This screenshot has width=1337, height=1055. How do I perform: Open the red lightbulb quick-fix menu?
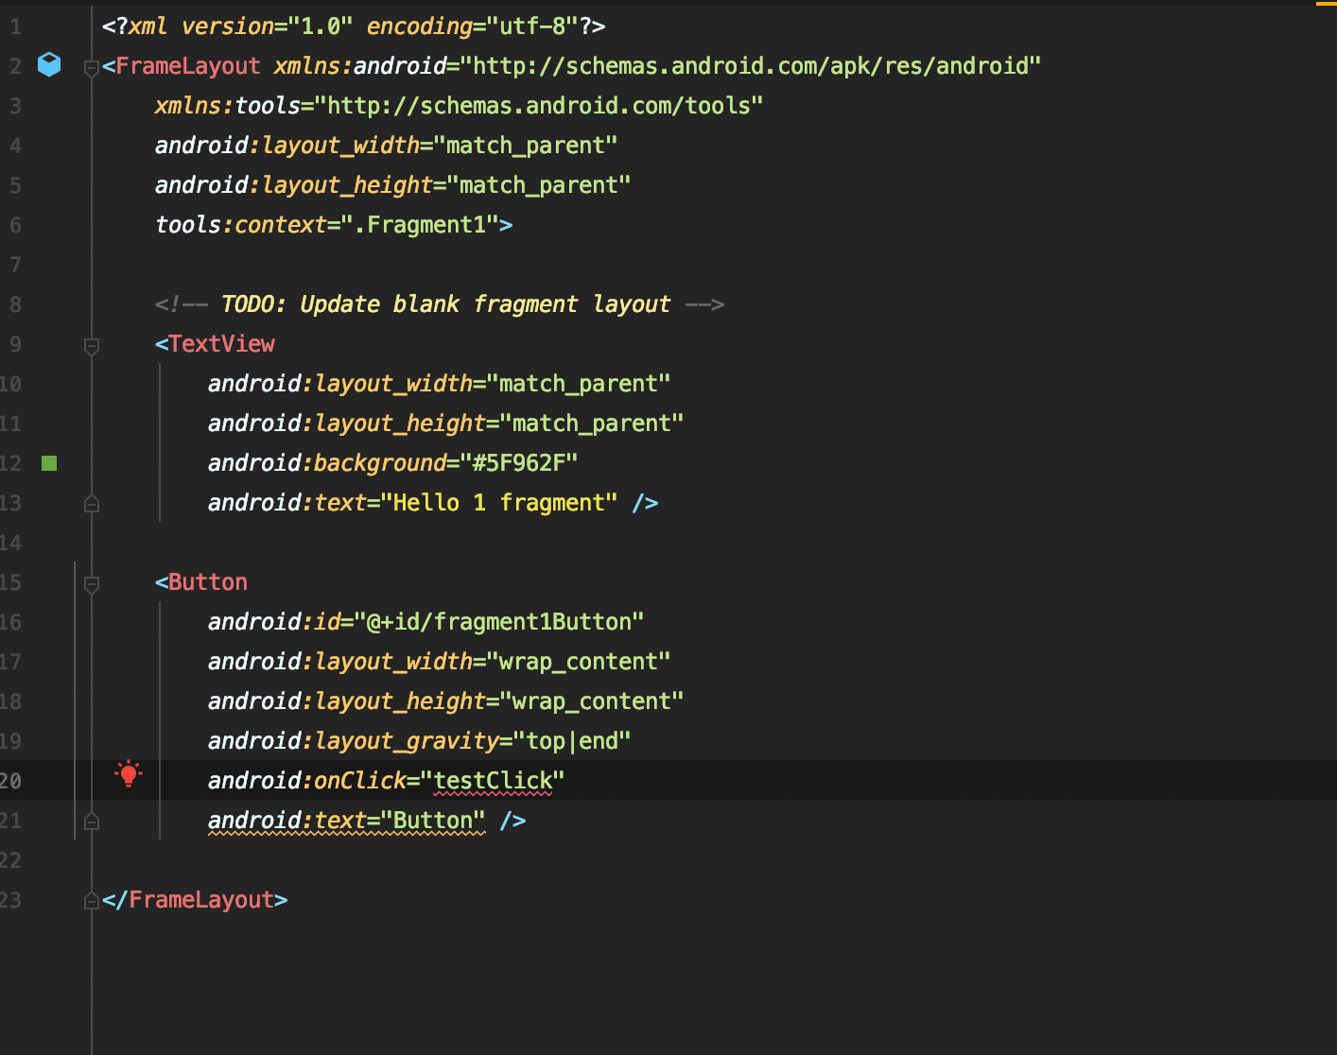[129, 774]
